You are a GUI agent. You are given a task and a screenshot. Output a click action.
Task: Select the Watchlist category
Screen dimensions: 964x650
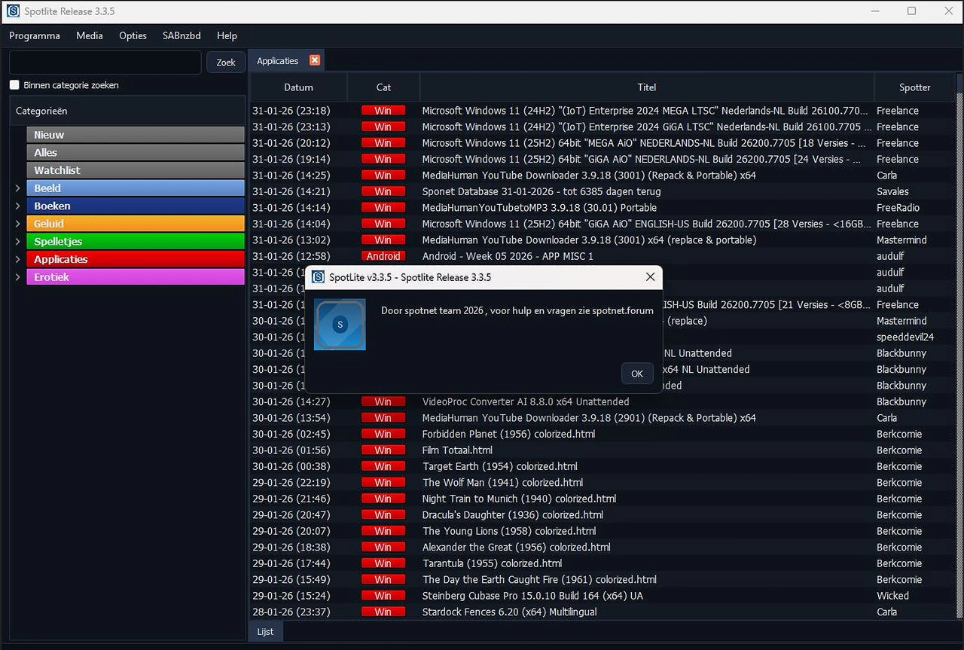pyautogui.click(x=134, y=169)
